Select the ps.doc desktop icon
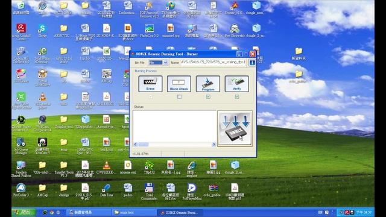Viewport: 386px width, 217px height. coord(128,190)
